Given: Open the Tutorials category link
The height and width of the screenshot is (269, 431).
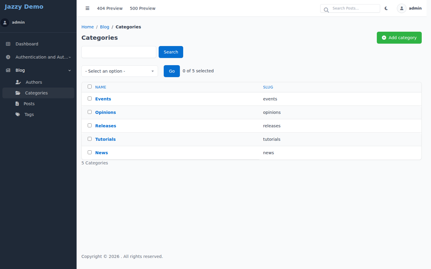Looking at the screenshot, I should pyautogui.click(x=105, y=139).
